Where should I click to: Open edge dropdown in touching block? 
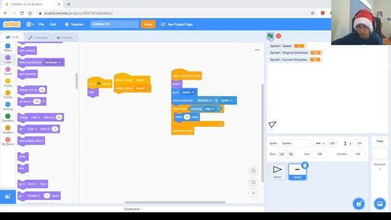(210, 109)
